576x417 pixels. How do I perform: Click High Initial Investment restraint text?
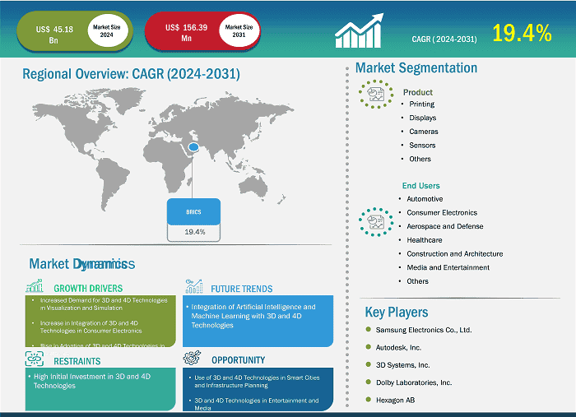pos(92,381)
